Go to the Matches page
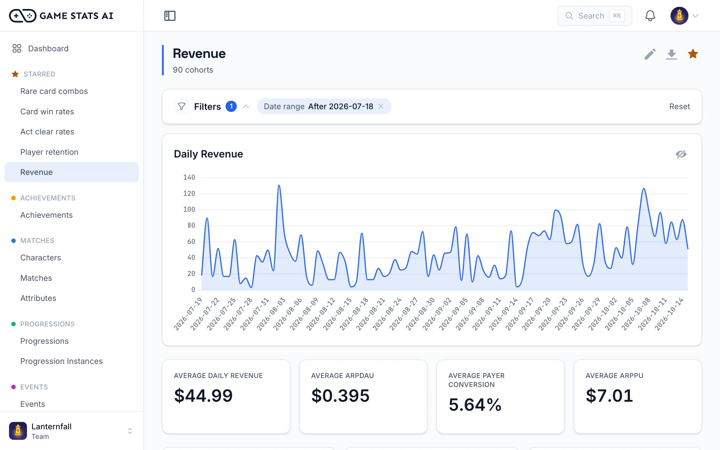Viewport: 720px width, 450px height. [72, 278]
